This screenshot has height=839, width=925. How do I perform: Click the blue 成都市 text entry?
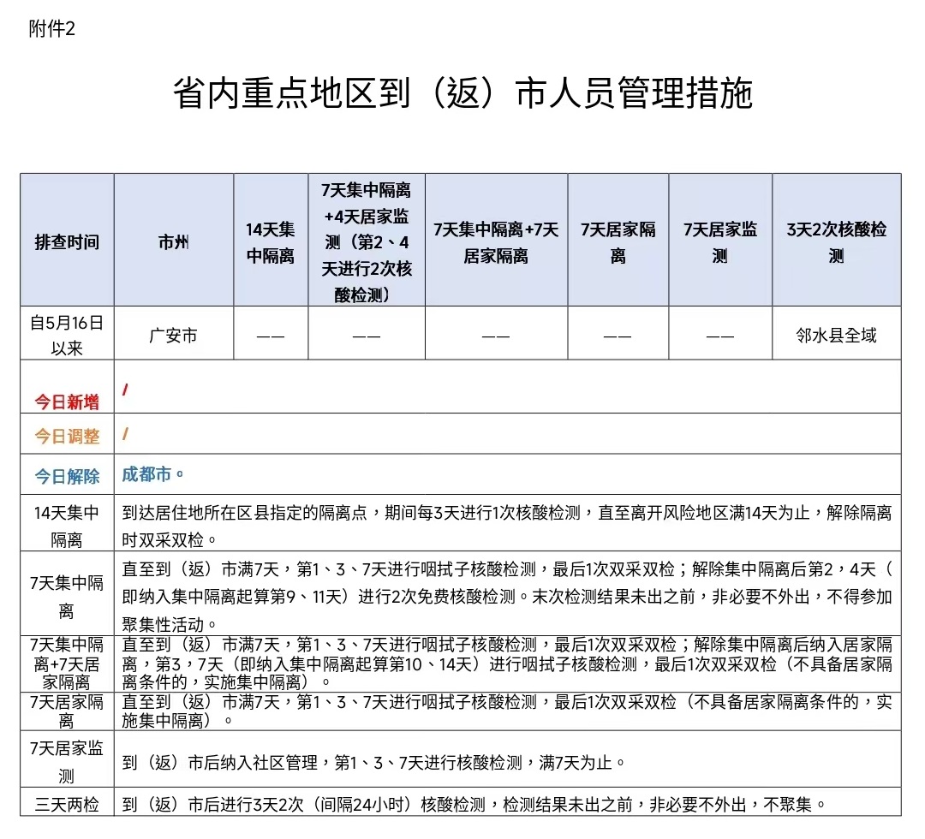pos(153,473)
